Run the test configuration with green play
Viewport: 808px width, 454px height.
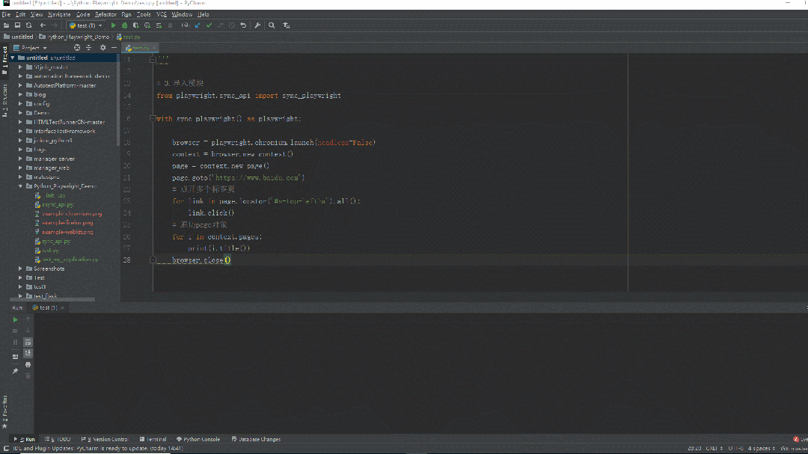pos(114,25)
